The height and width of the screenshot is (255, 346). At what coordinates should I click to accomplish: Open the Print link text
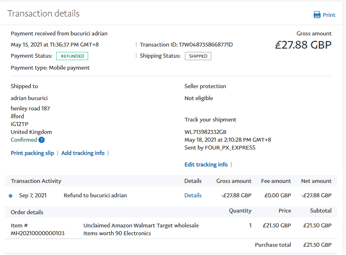coord(329,15)
